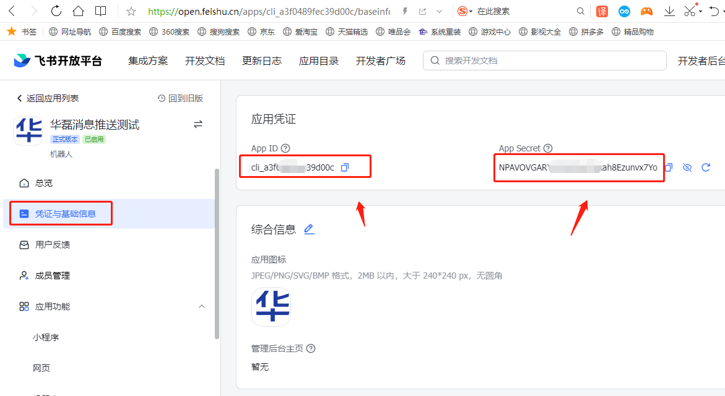
Task: Click the undo arrow in the browser toolbar
Action: pyautogui.click(x=714, y=11)
